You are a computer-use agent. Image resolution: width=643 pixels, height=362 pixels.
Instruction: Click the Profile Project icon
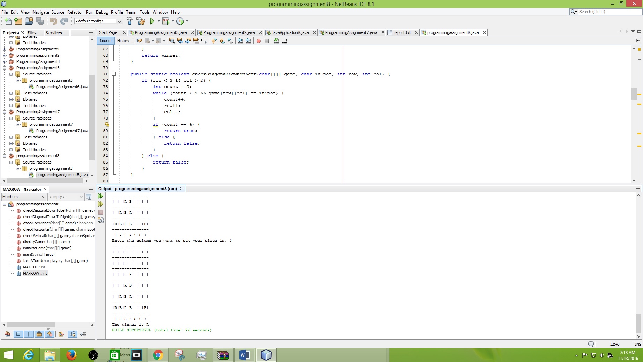pyautogui.click(x=180, y=21)
